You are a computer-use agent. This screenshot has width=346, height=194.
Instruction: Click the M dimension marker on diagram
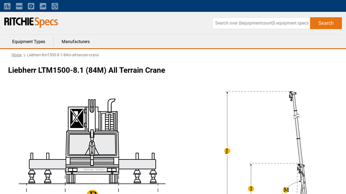(286, 190)
